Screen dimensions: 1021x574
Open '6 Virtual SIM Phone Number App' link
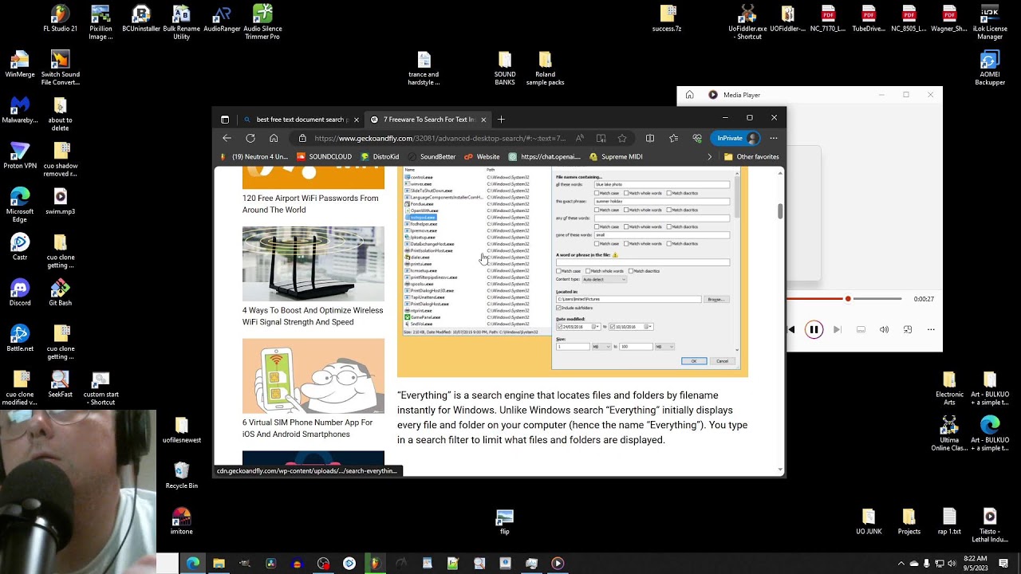(307, 428)
